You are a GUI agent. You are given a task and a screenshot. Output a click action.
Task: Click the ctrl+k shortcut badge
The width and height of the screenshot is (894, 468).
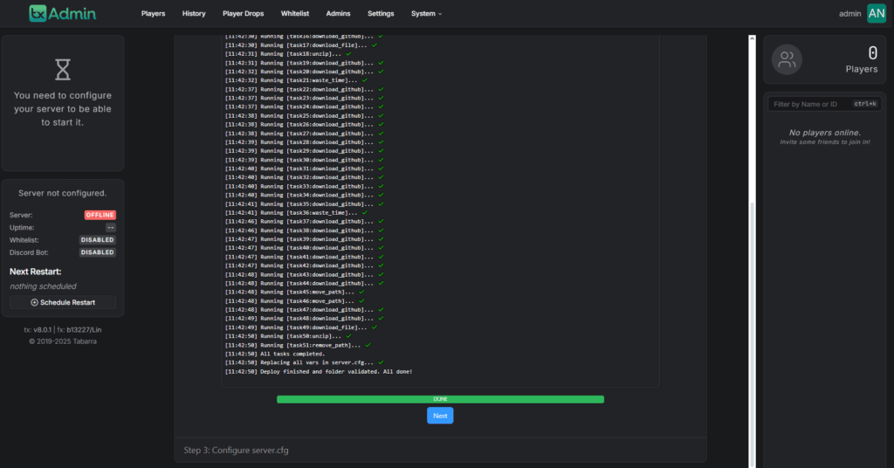click(864, 104)
